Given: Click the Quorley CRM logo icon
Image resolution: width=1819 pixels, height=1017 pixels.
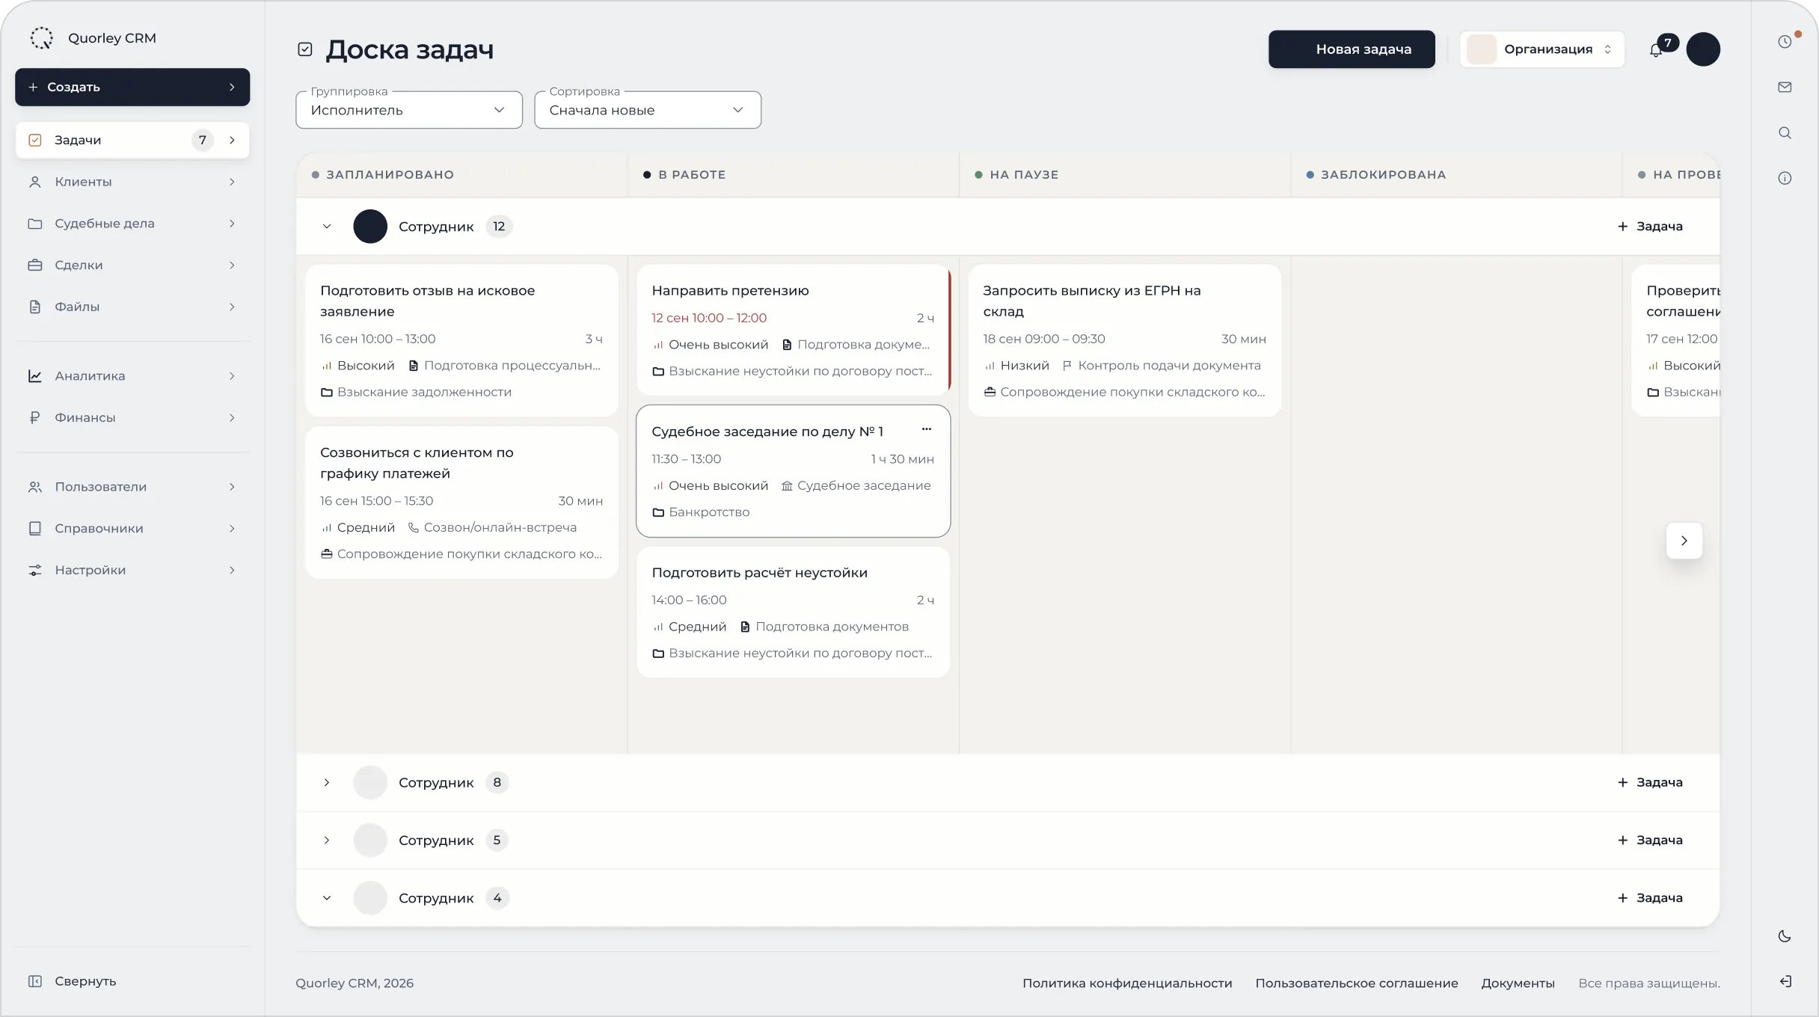Looking at the screenshot, I should pyautogui.click(x=42, y=38).
